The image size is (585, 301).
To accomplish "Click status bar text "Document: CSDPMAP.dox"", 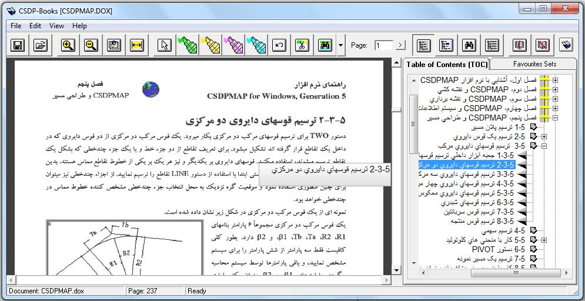I will (47, 291).
